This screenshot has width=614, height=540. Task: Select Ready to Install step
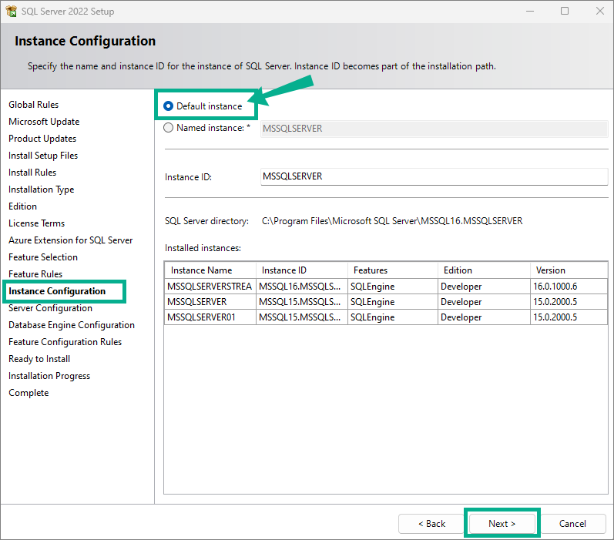39,359
